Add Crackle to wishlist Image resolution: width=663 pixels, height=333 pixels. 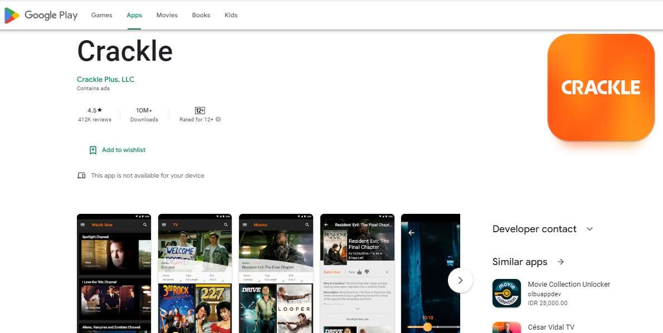click(x=117, y=150)
